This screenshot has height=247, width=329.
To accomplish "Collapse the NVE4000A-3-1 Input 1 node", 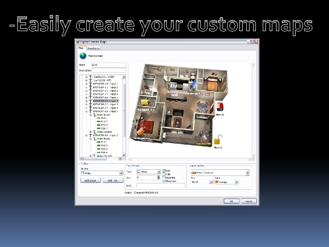I will pyautogui.click(x=86, y=111).
